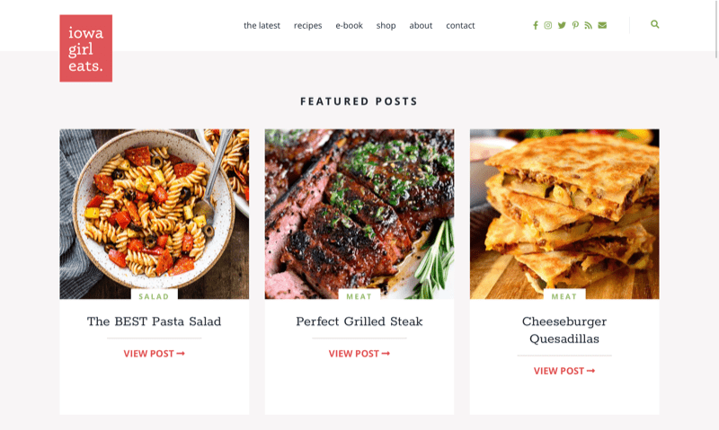Click the pasta salad photo thumbnail
The height and width of the screenshot is (430, 719).
pyautogui.click(x=154, y=214)
